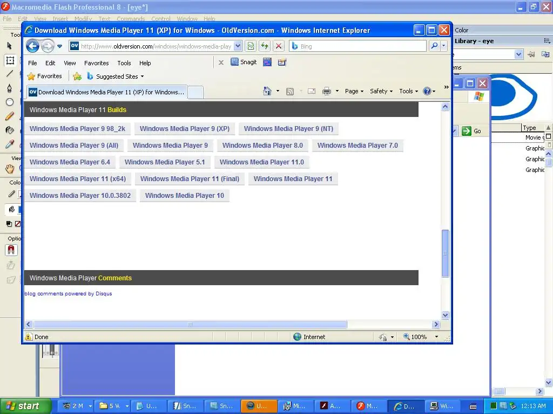The width and height of the screenshot is (553, 414).
Task: Open the command bar Tools dropdown
Action: [x=408, y=91]
